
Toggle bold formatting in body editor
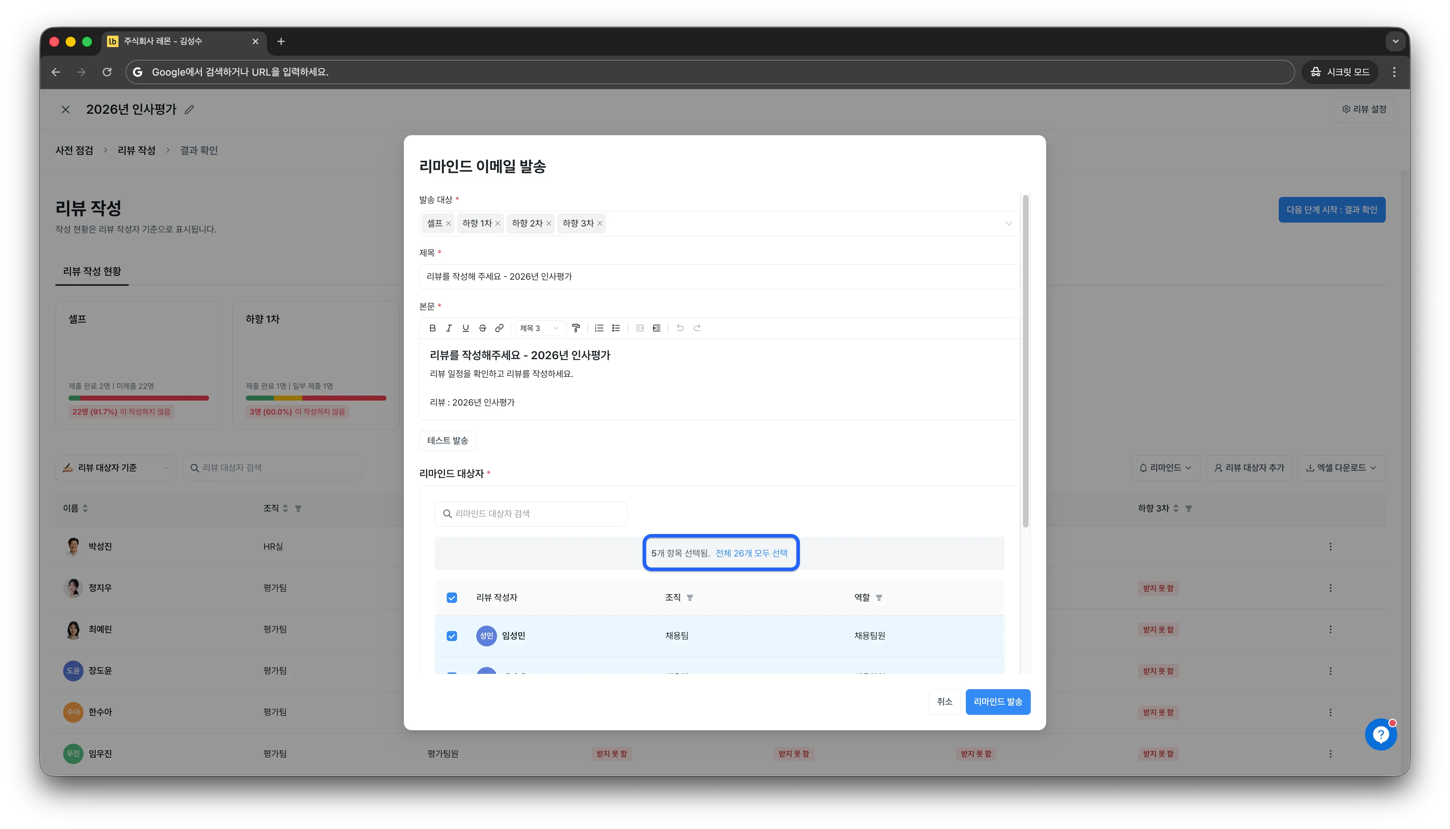click(432, 328)
